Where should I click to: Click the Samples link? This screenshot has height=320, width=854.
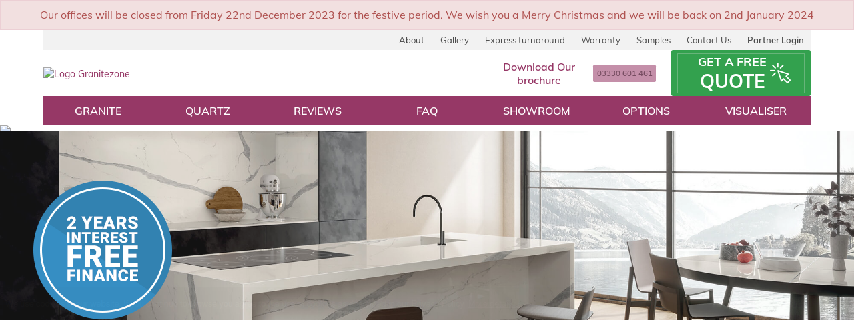pos(653,40)
